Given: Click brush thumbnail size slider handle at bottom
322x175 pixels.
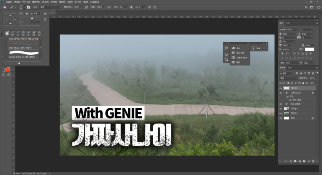Looking at the screenshot, I should coord(19,63).
